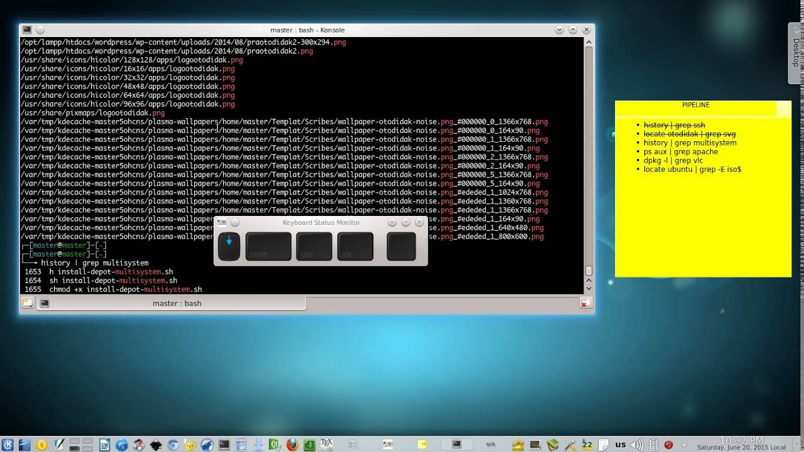Open the wrench and screwdriver tray icon

570,444
